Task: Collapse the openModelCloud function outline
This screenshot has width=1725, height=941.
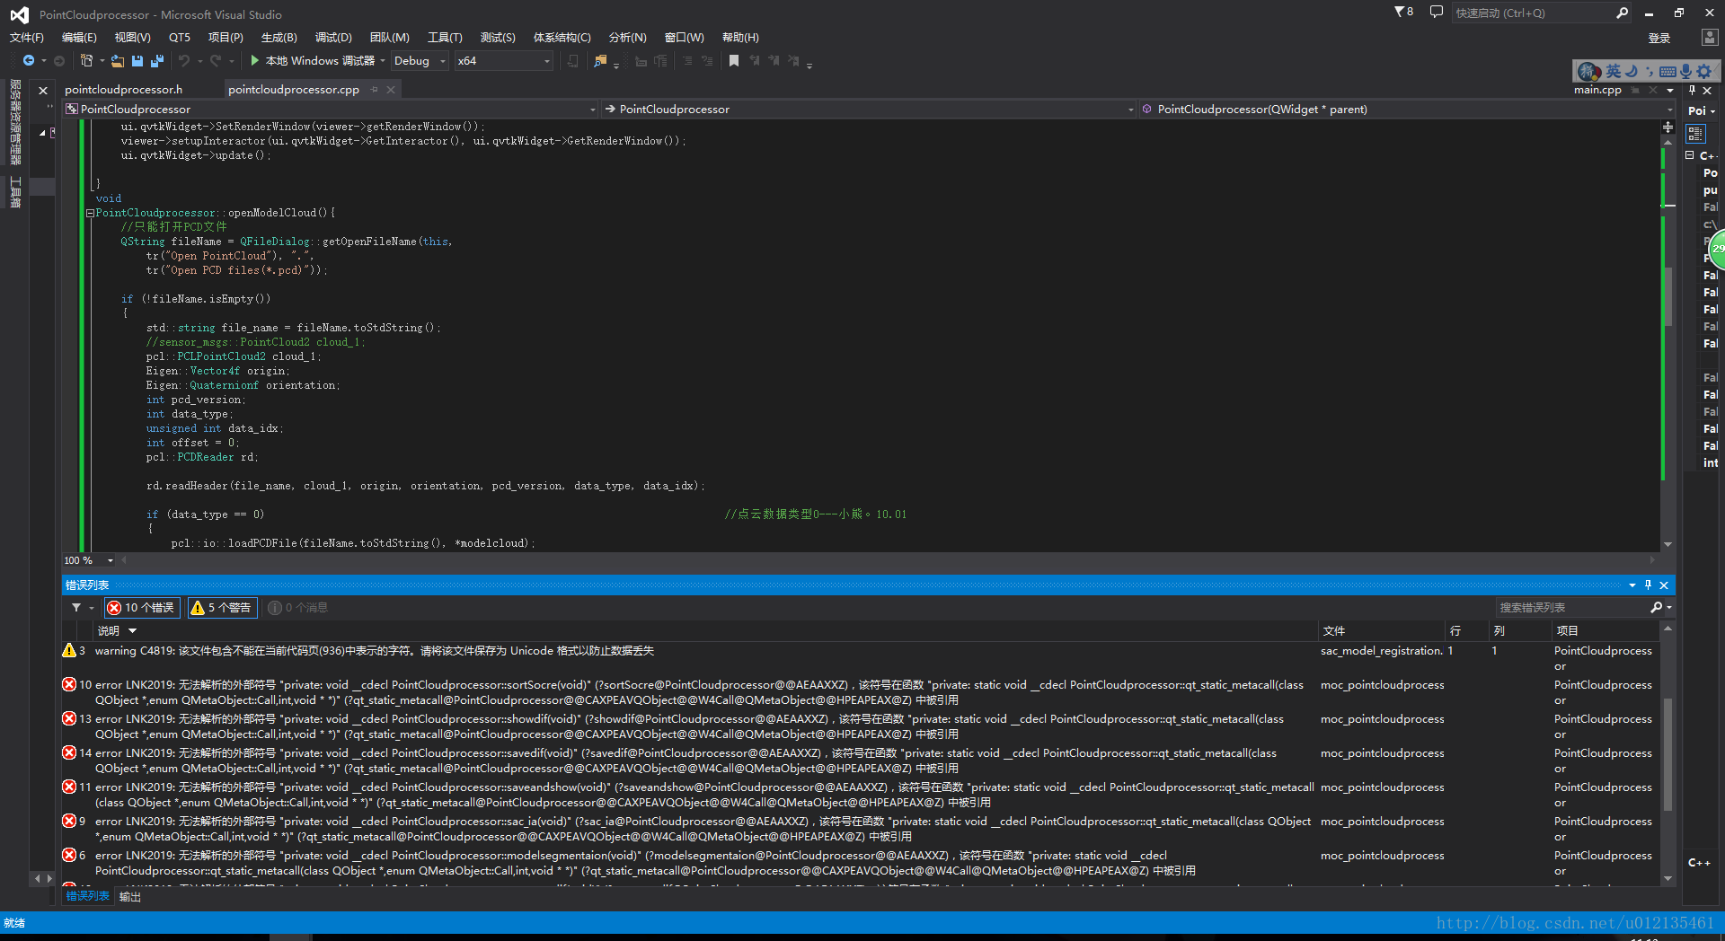Action: point(90,213)
